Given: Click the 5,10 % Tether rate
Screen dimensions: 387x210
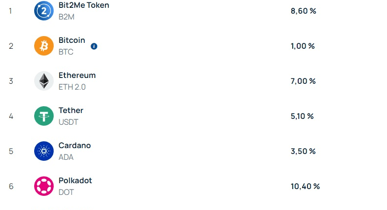Looking at the screenshot, I should [x=302, y=116].
